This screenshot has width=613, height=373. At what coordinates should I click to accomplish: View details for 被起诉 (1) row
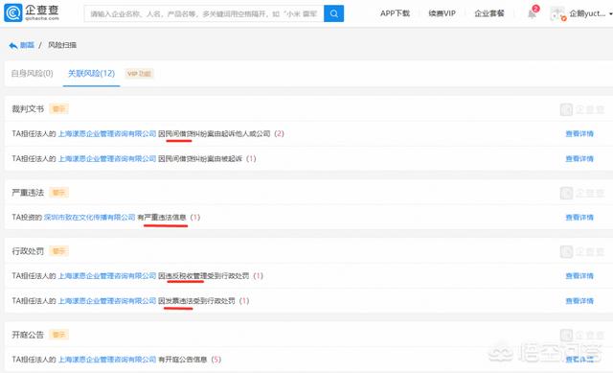click(579, 159)
